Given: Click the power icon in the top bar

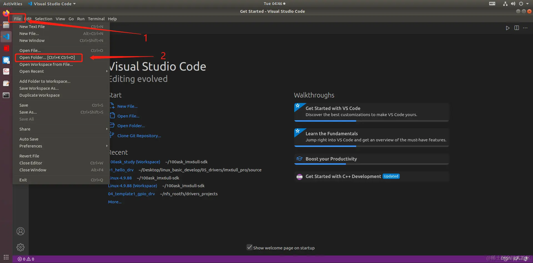Looking at the screenshot, I should (x=521, y=4).
